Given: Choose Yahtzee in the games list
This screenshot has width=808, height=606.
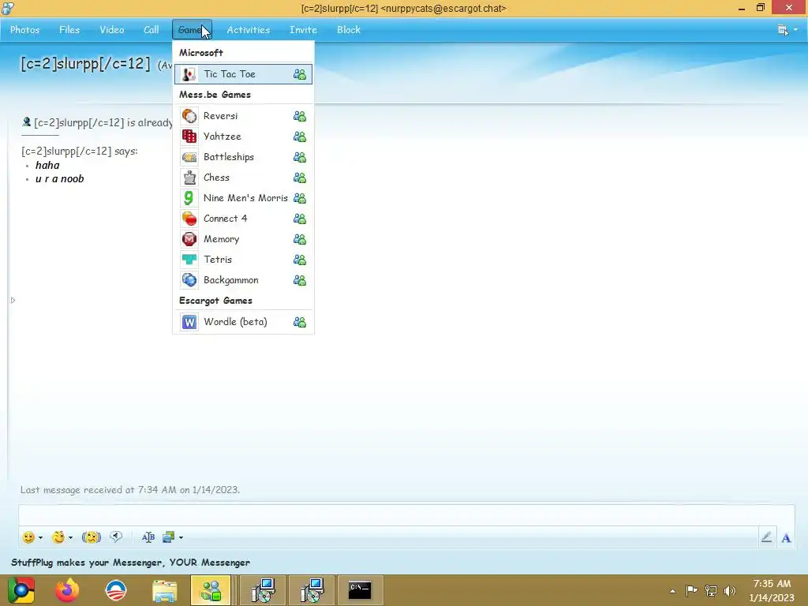Looking at the screenshot, I should [243, 137].
